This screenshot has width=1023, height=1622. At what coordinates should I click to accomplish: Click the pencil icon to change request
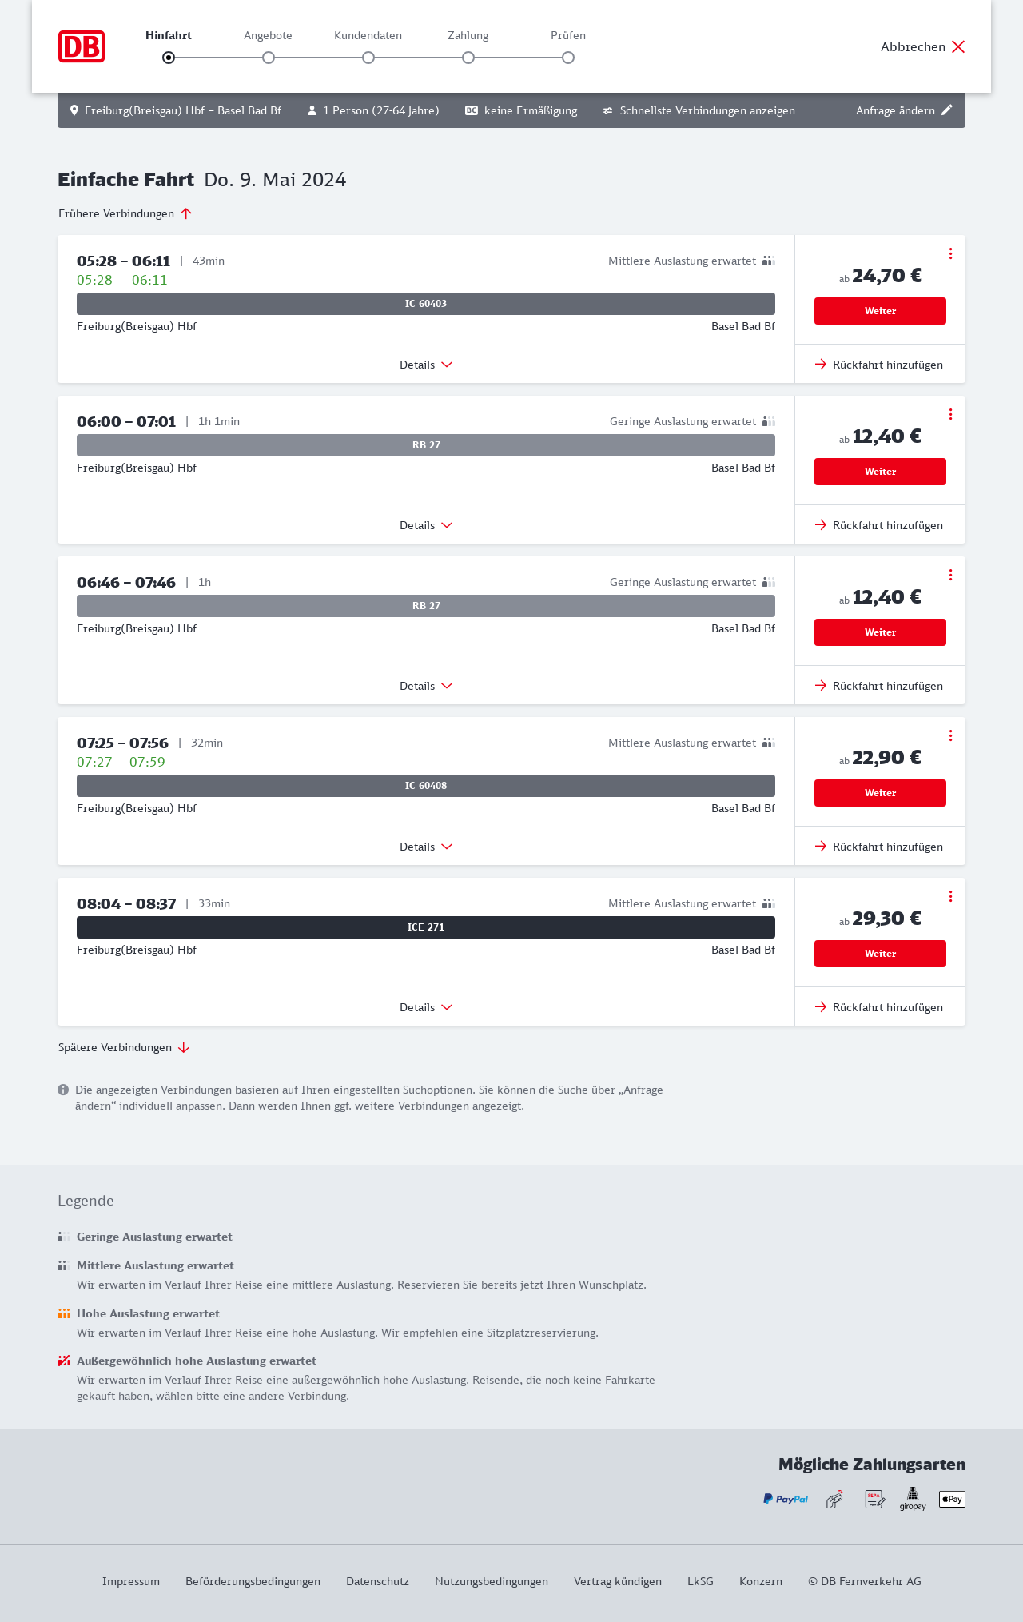947,110
